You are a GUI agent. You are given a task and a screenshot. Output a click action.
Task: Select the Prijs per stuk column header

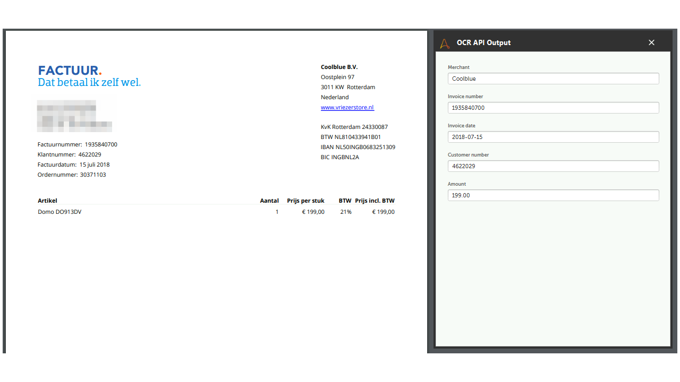click(305, 201)
